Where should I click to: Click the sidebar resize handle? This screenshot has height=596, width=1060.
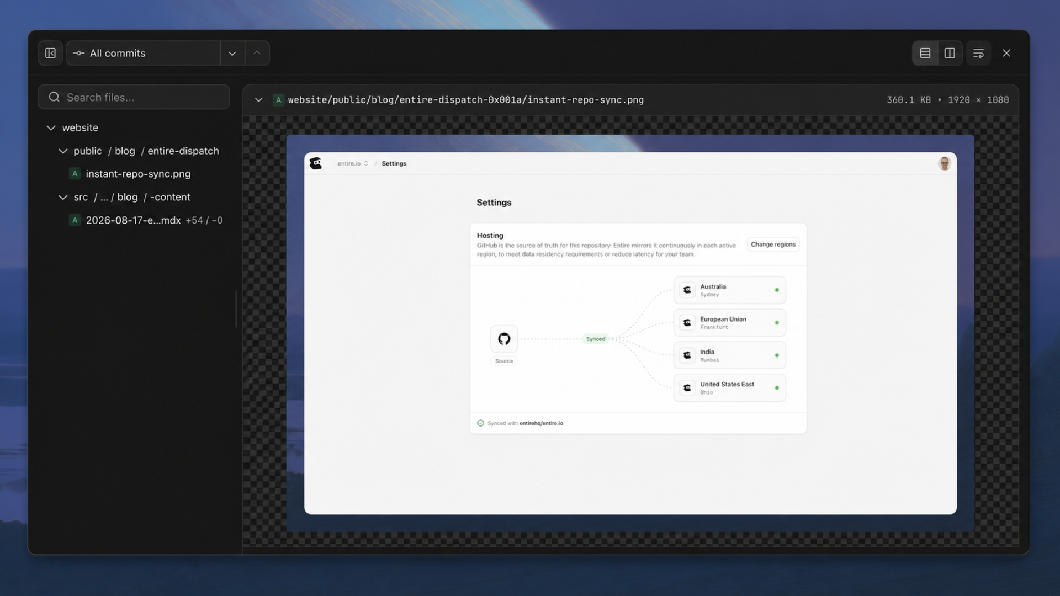click(236, 309)
